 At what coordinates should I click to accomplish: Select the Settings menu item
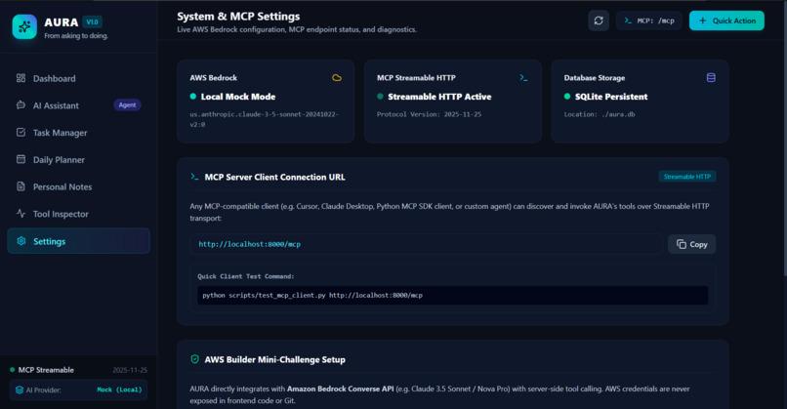coord(78,241)
